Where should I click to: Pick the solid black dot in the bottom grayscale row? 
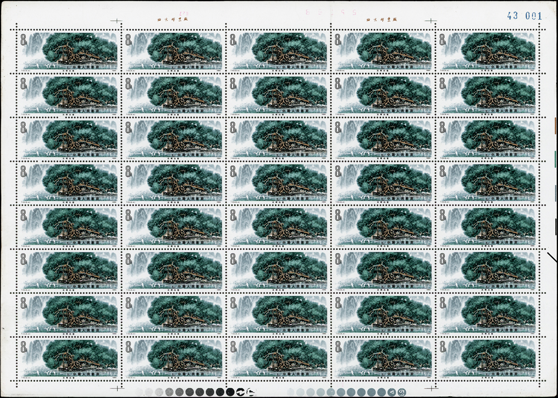(229, 392)
